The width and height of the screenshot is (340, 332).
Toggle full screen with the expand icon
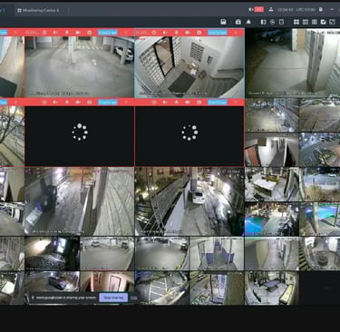[332, 22]
